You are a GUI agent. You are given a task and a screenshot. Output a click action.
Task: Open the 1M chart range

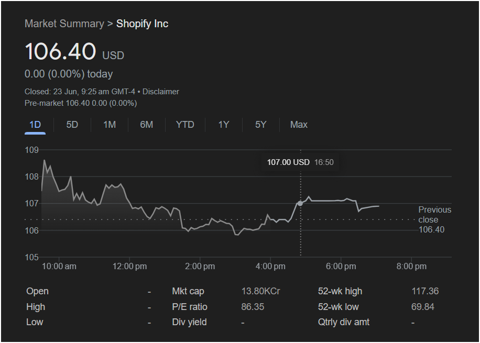tap(110, 125)
